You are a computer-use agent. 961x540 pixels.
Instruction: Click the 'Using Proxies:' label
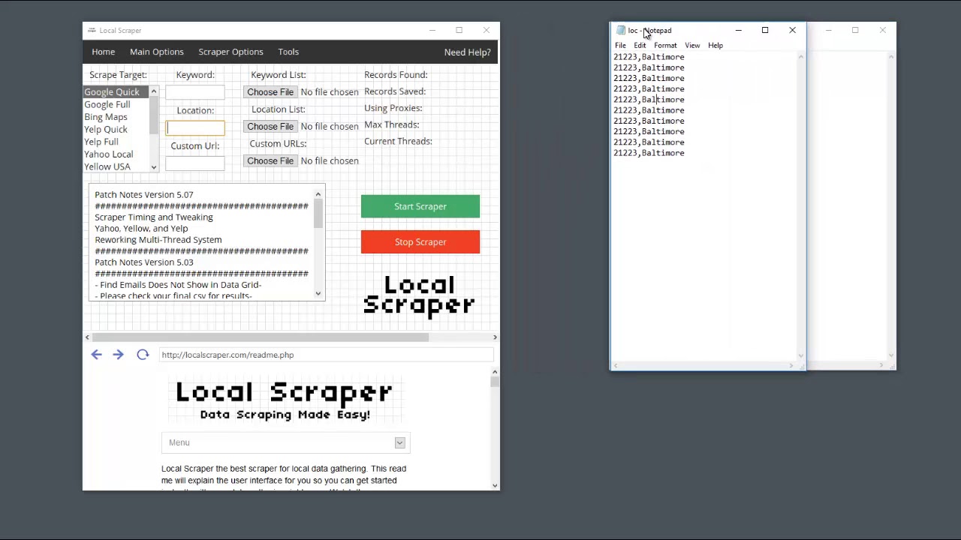(393, 108)
